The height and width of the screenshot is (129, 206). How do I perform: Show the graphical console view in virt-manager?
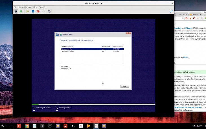(x=16, y=12)
